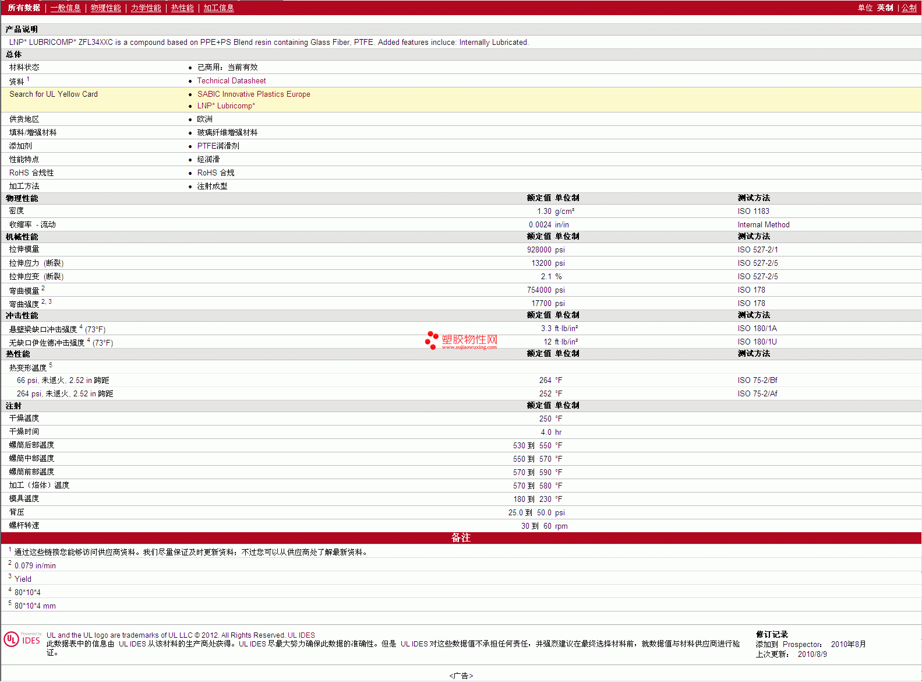Click the 螺筒前部温度 row label
Screen dimensions: 922x682
point(31,472)
